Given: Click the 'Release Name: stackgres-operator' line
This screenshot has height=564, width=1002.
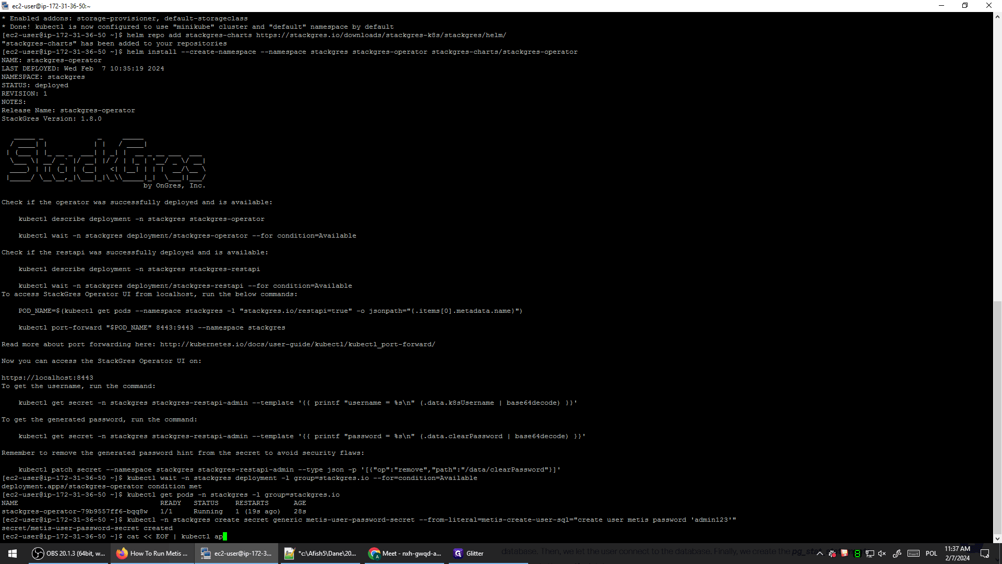Looking at the screenshot, I should tap(68, 110).
